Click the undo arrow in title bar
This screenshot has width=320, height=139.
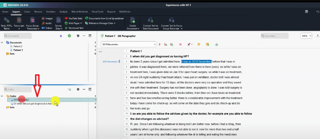point(317,12)
